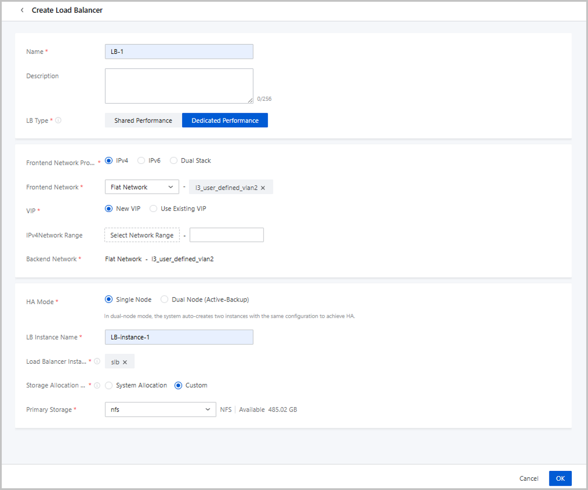The image size is (588, 490).
Task: Select the IPv4 protocol radio button
Action: click(x=109, y=161)
